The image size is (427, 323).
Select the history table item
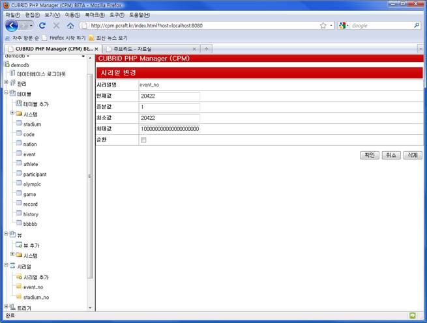click(31, 214)
